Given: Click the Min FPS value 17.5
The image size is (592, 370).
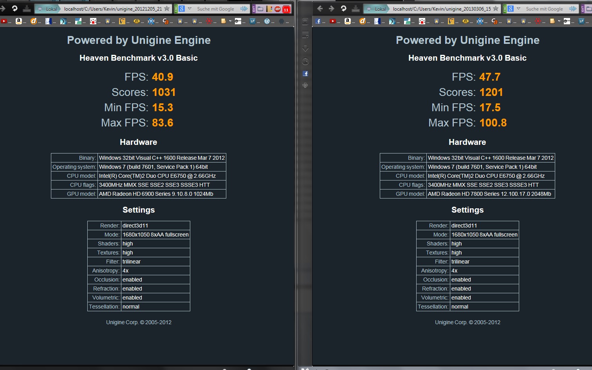Looking at the screenshot, I should [490, 107].
